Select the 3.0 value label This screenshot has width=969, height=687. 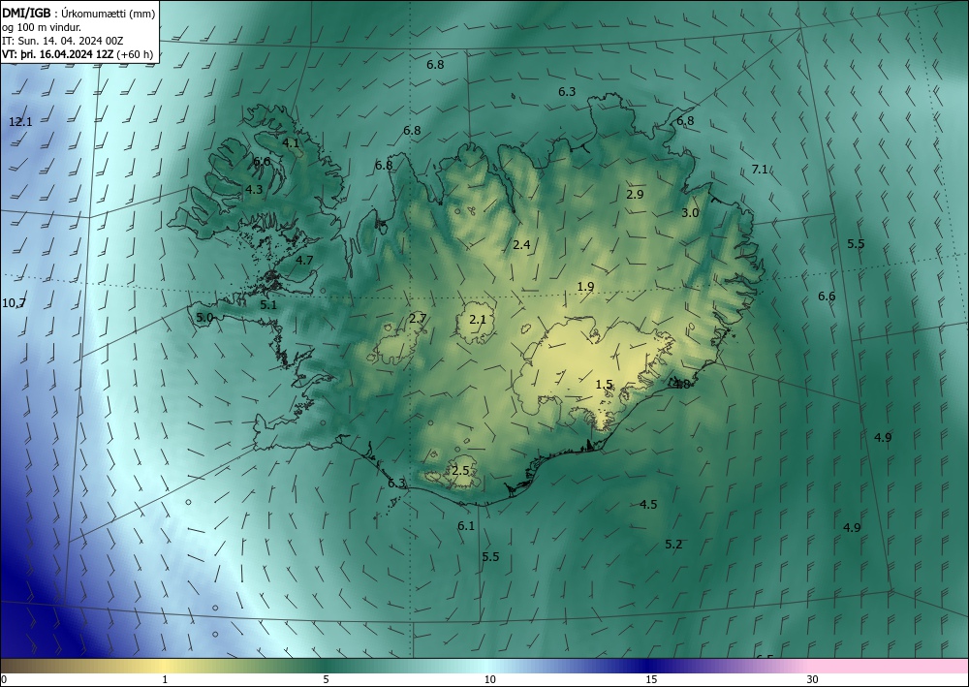click(690, 213)
